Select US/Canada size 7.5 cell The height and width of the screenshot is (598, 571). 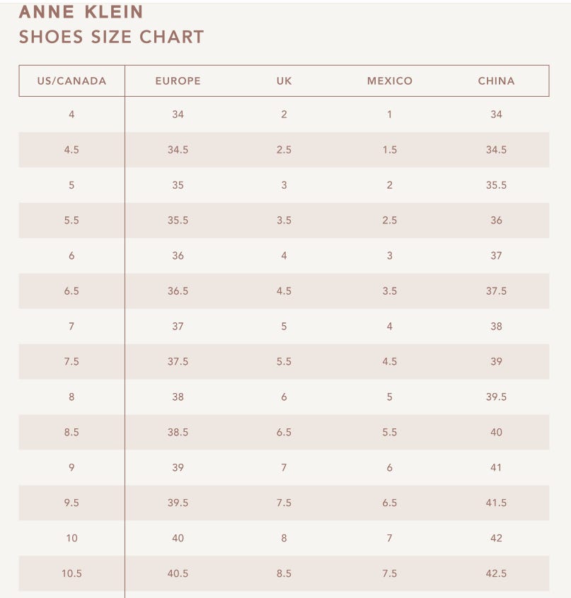click(71, 361)
